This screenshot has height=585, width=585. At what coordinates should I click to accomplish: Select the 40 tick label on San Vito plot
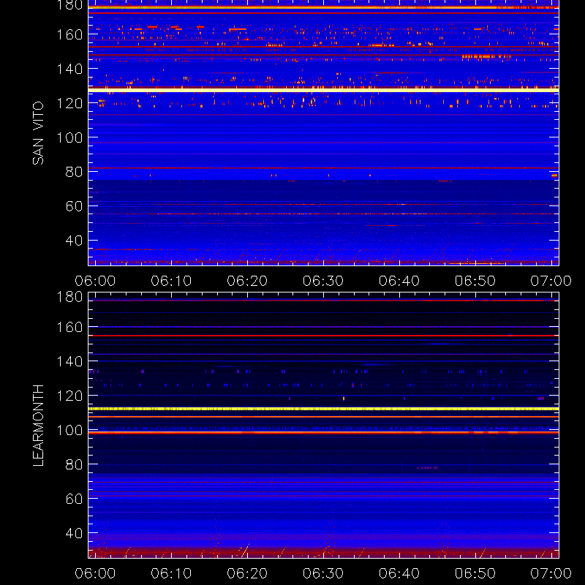pos(74,241)
